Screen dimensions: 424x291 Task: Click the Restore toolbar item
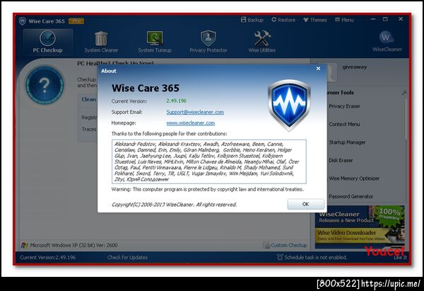click(x=283, y=20)
